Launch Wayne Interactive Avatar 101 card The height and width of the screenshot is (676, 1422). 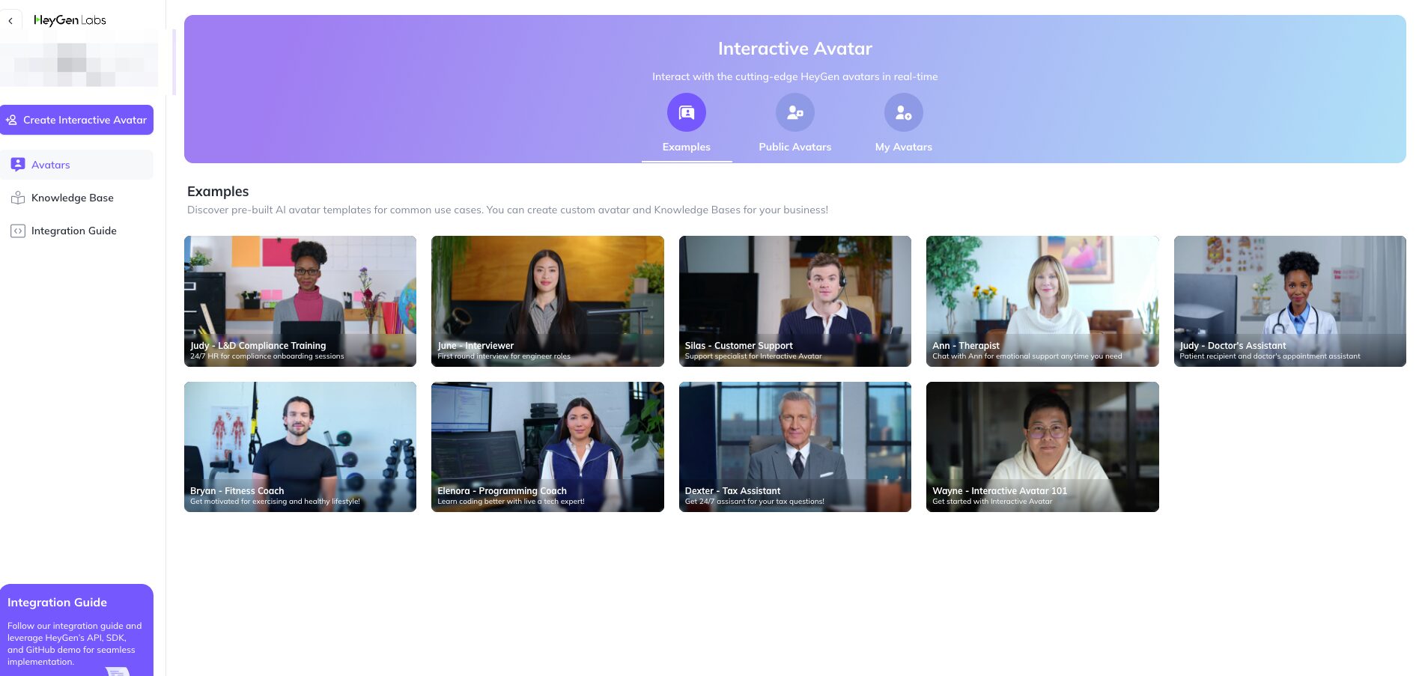point(1042,447)
